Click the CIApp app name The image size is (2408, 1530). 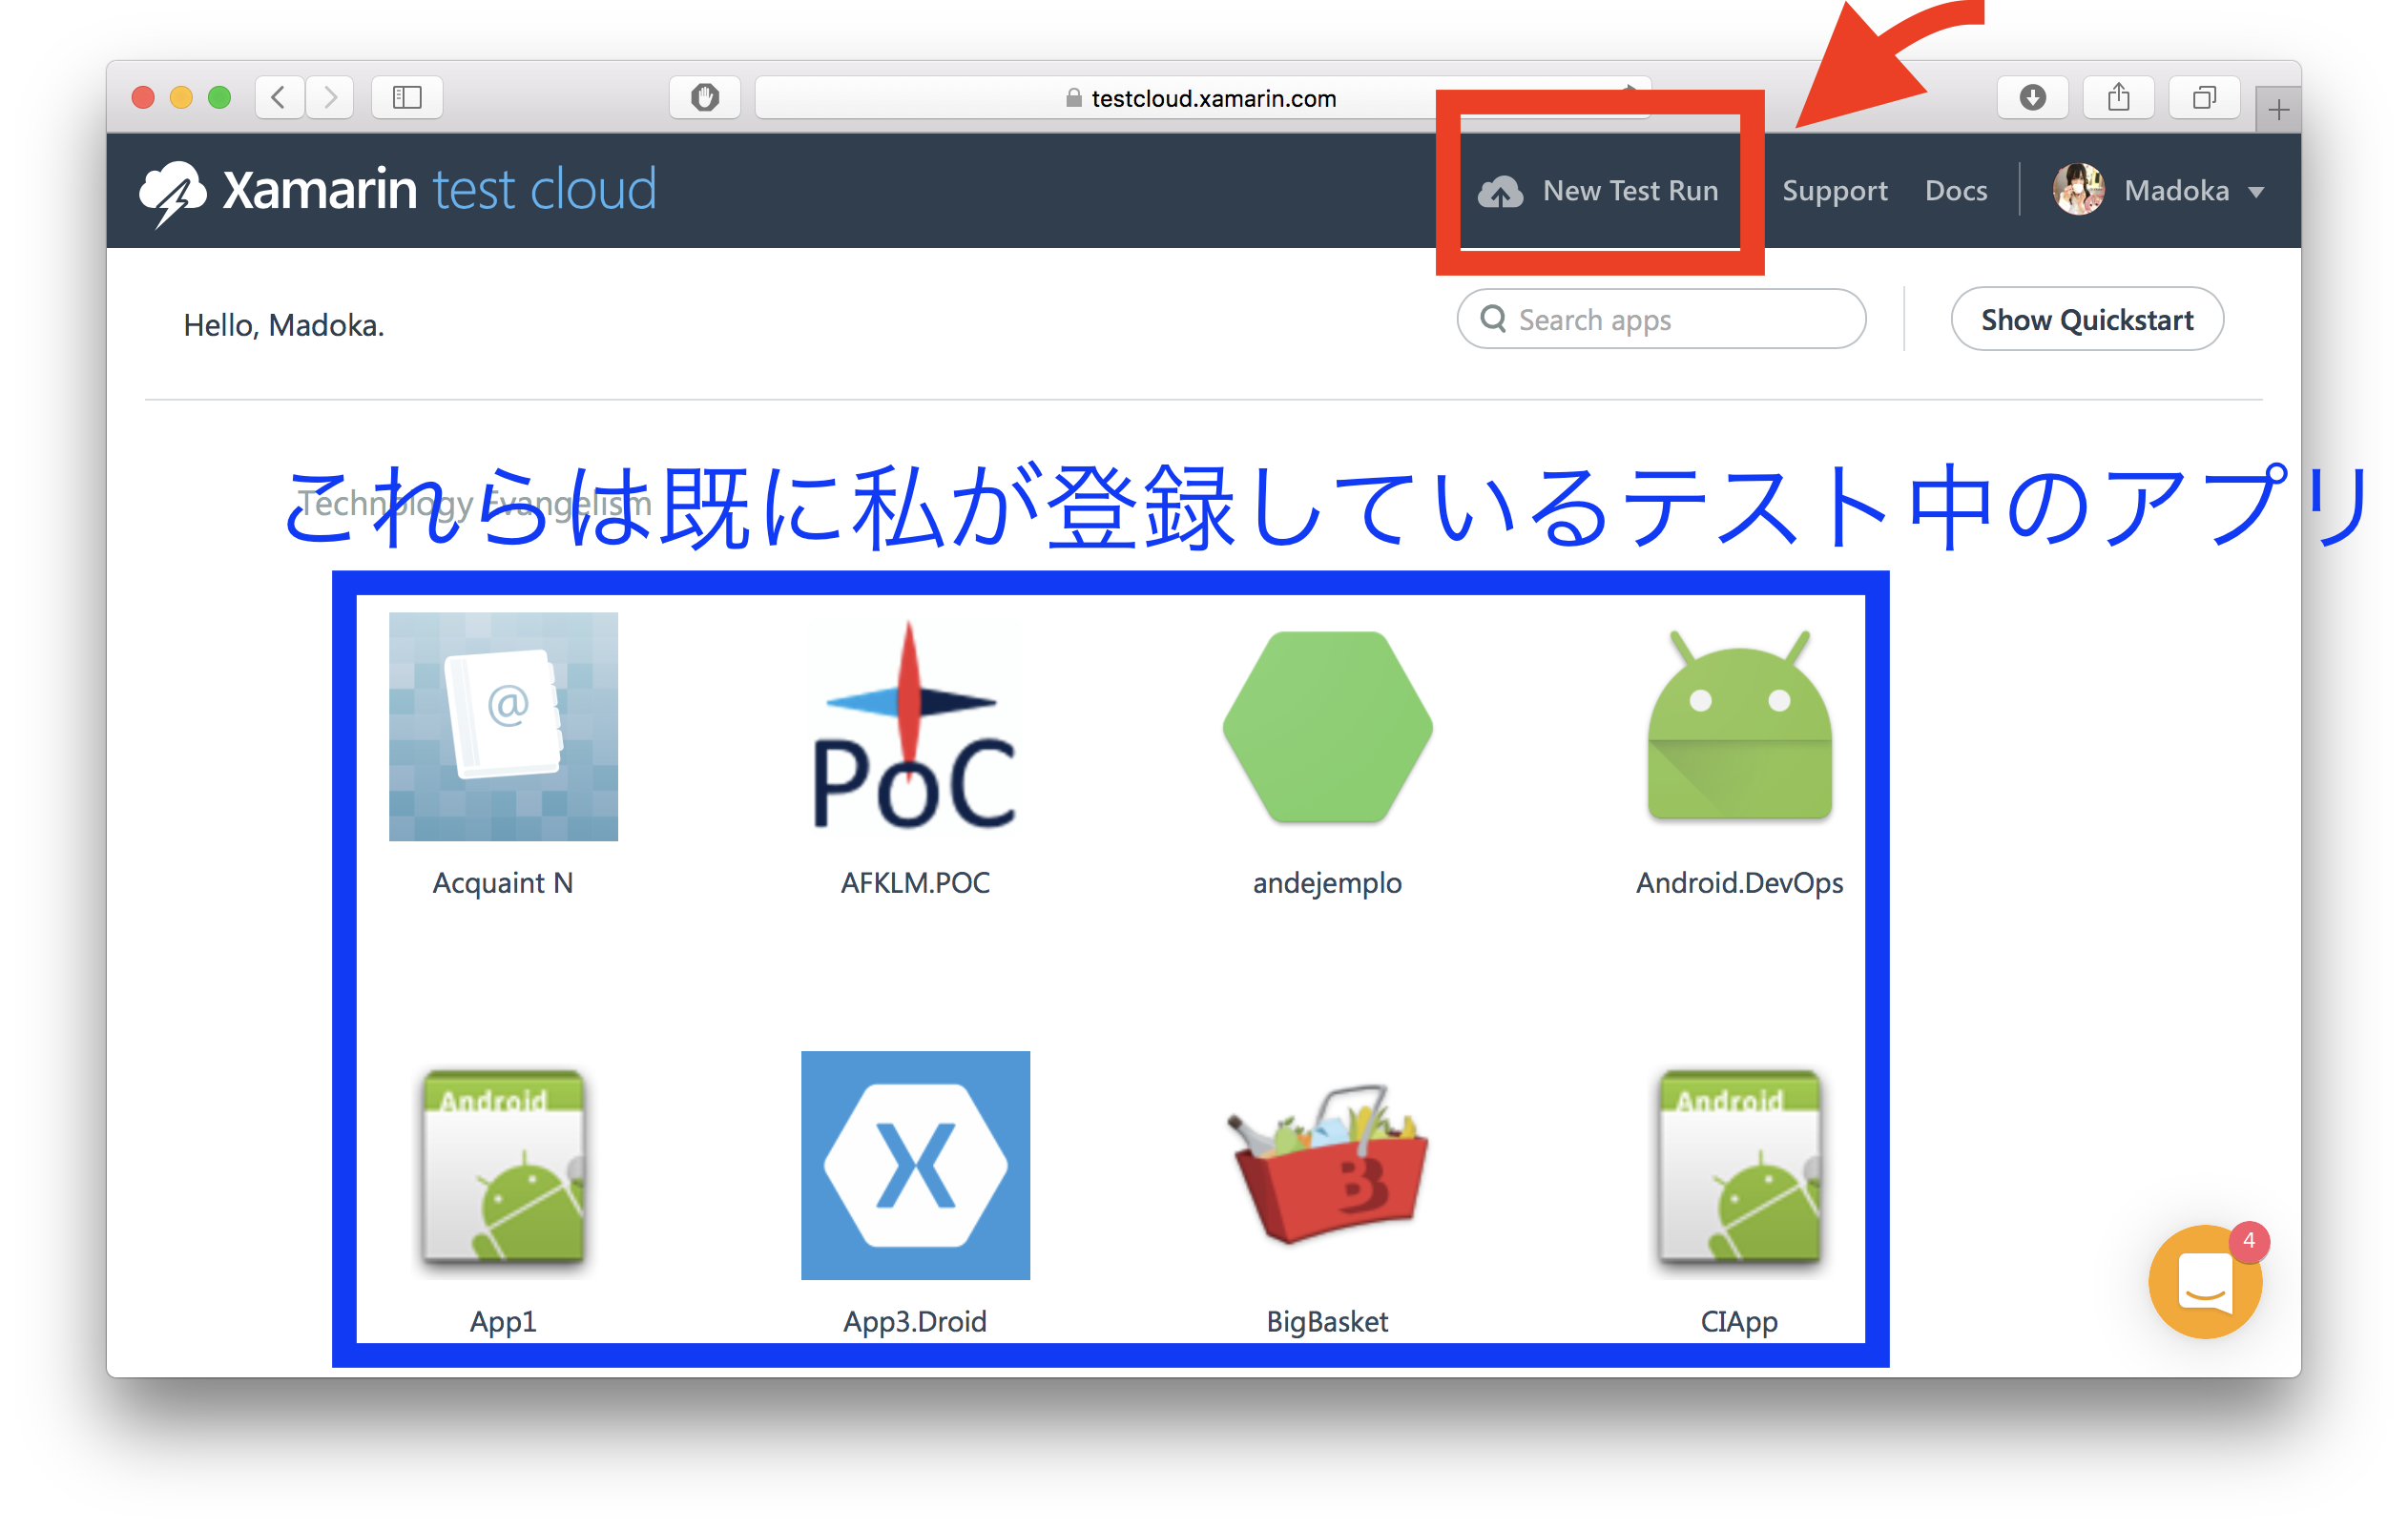pos(1739,1322)
